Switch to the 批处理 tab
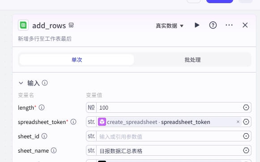This screenshot has width=260, height=162. tap(192, 60)
